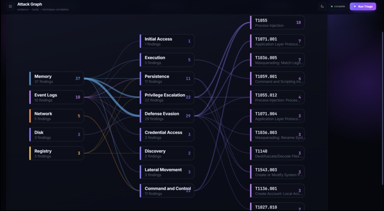Image resolution: width=384 pixels, height=211 pixels.
Task: Click the evidence tactic technique correlation subtitle
Action: click(43, 10)
